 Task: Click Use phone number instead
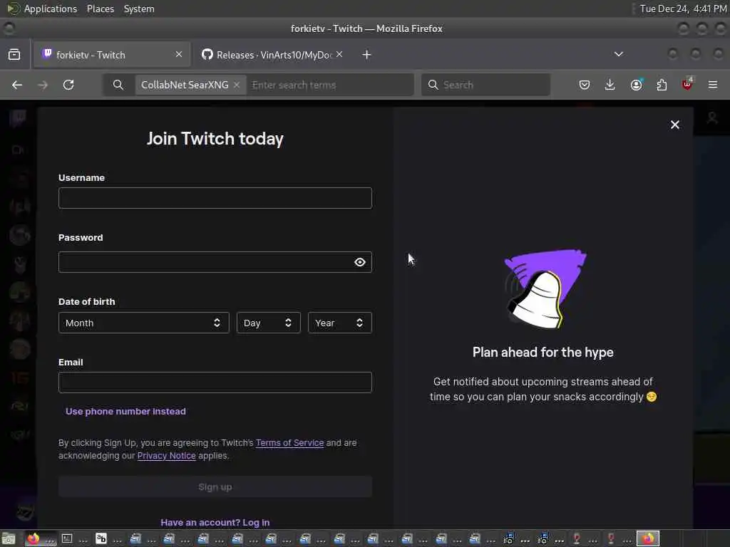point(125,411)
